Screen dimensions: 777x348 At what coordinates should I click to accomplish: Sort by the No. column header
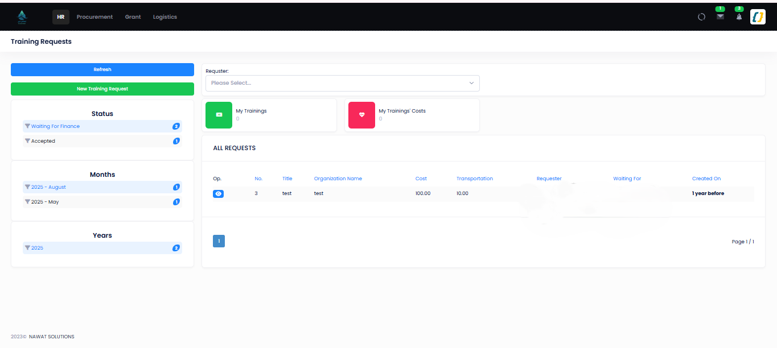tap(258, 179)
